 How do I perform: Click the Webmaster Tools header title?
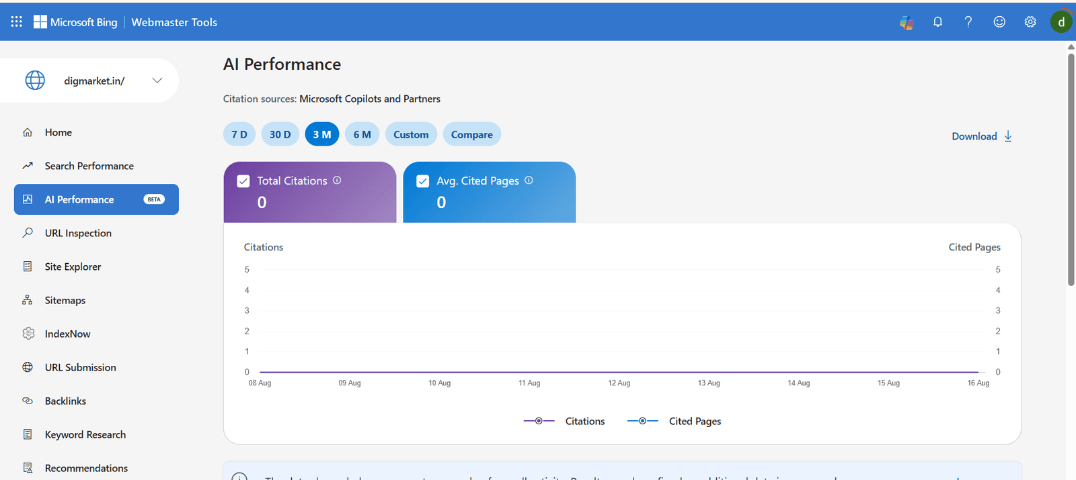[x=174, y=22]
